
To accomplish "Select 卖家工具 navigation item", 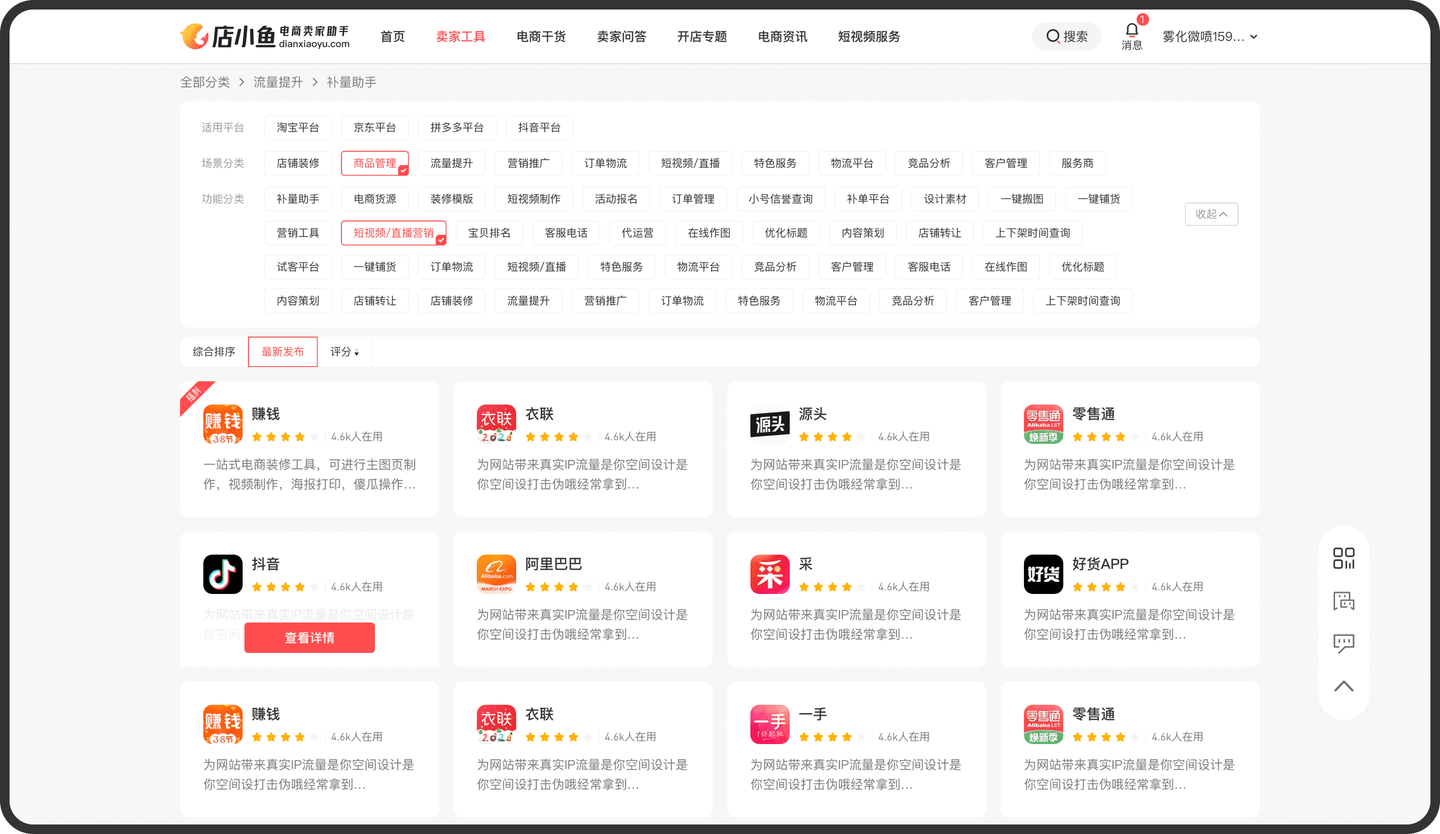I will [461, 36].
